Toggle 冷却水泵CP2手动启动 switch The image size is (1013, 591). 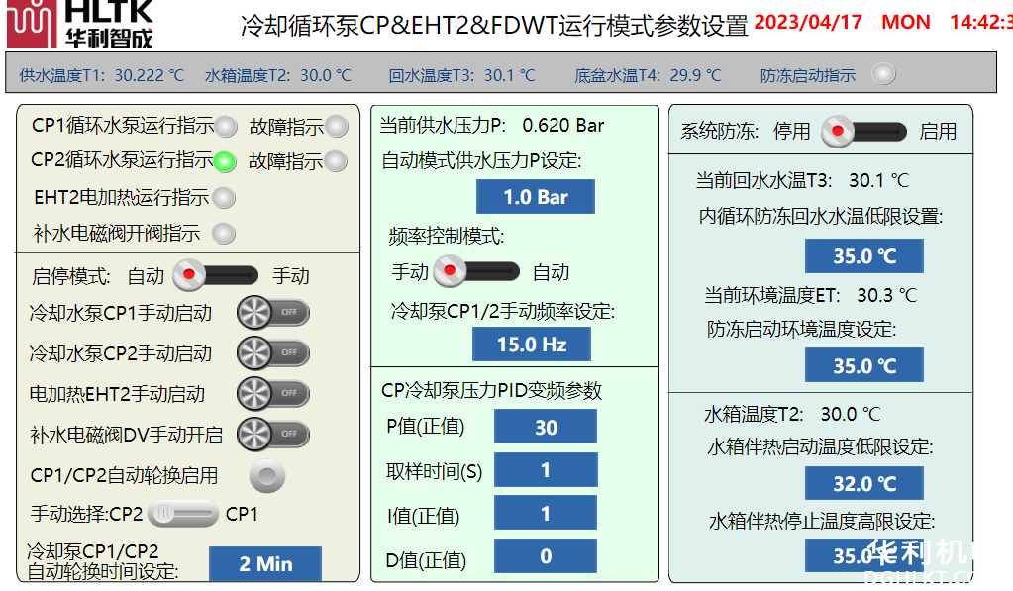coord(273,352)
